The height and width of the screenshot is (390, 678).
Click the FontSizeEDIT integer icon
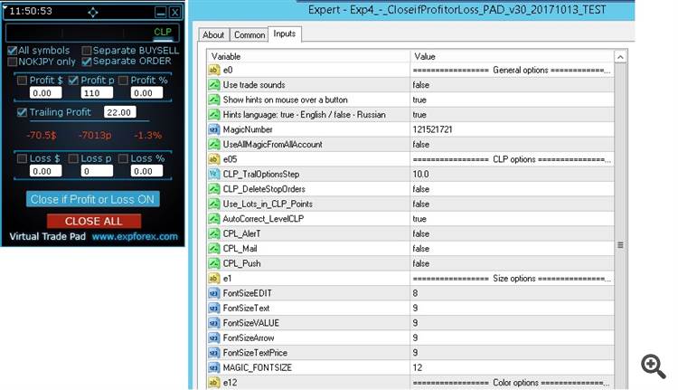click(213, 293)
